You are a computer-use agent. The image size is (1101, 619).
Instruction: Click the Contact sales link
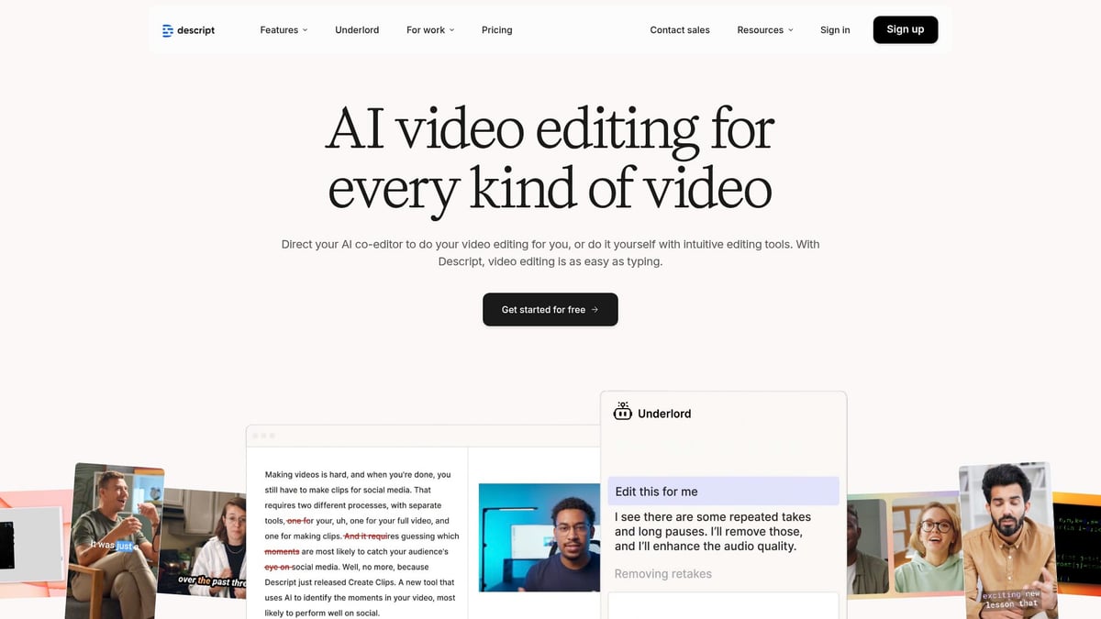[x=679, y=29]
